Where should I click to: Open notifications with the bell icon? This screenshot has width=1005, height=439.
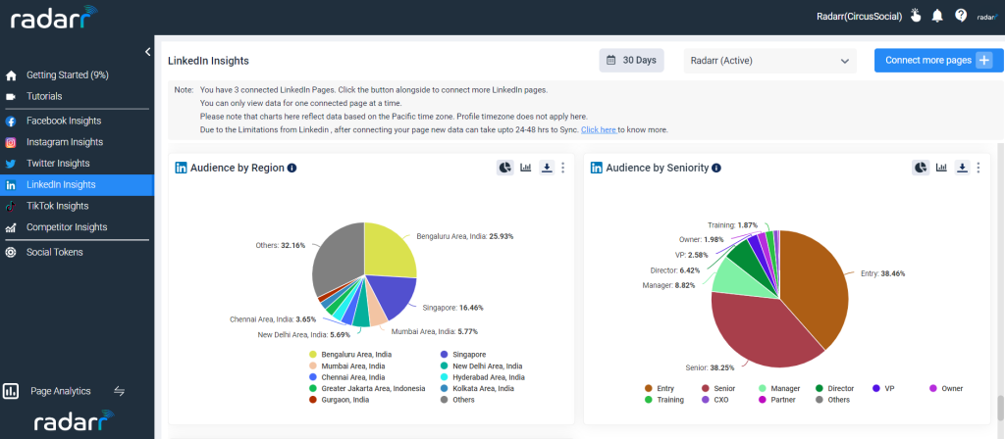(937, 16)
